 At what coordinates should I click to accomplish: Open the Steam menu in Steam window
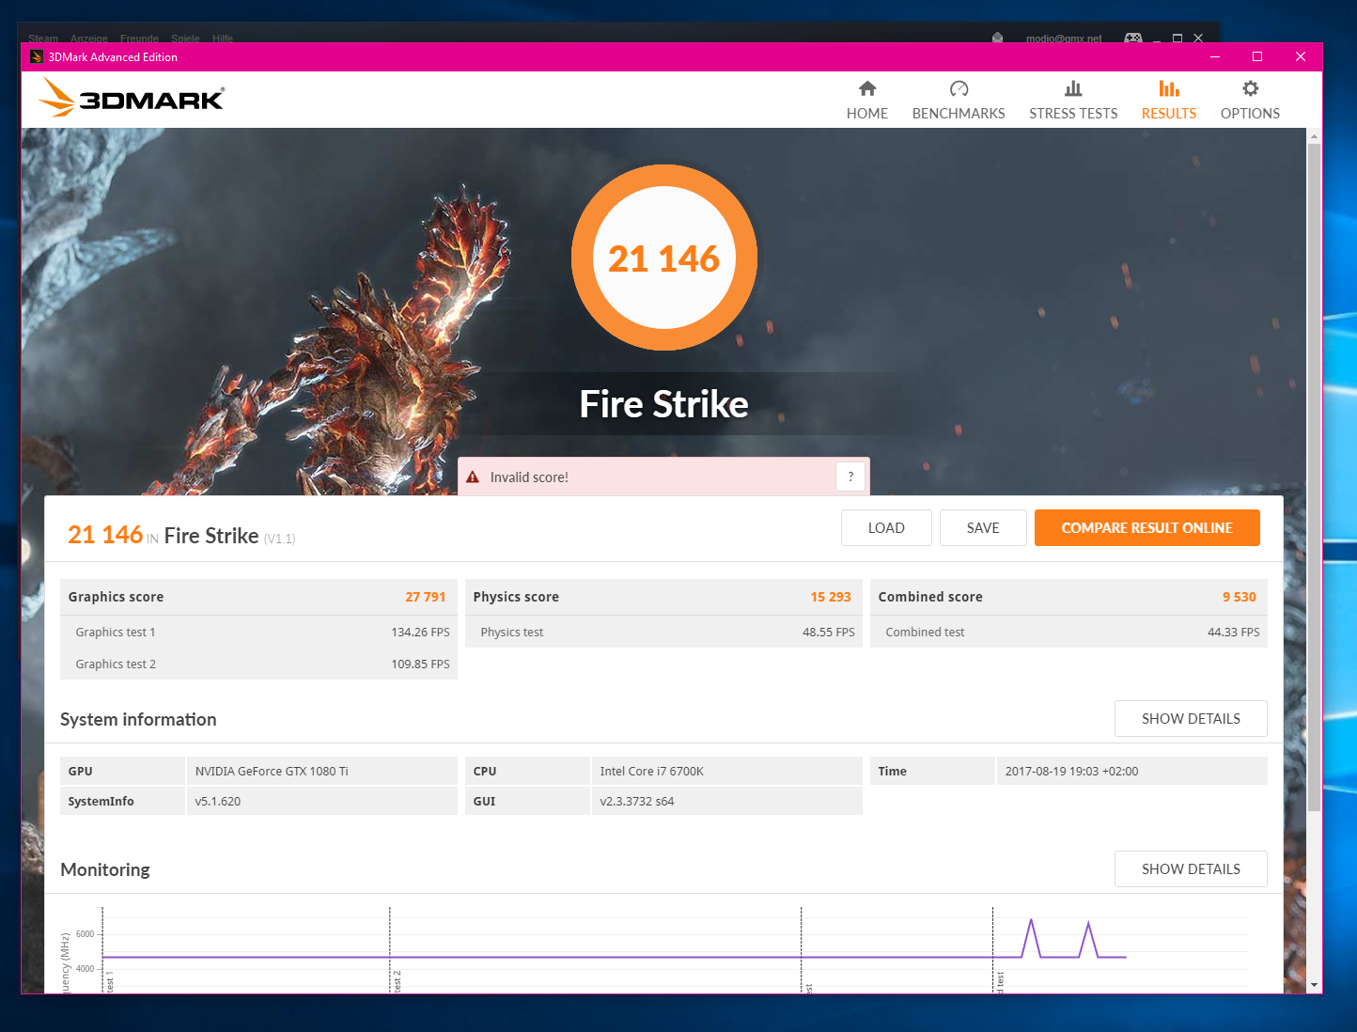pyautogui.click(x=43, y=39)
